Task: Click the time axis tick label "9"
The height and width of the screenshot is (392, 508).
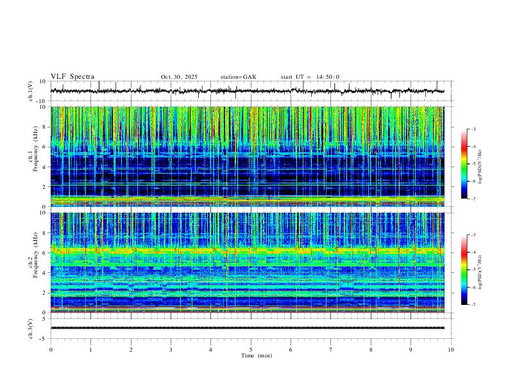Action: tap(411, 350)
